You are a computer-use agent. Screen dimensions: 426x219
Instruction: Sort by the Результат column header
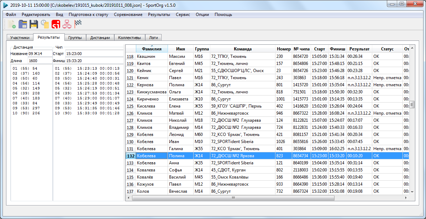(x=359, y=49)
